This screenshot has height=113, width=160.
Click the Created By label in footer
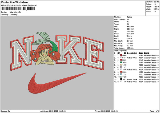coord(6,111)
